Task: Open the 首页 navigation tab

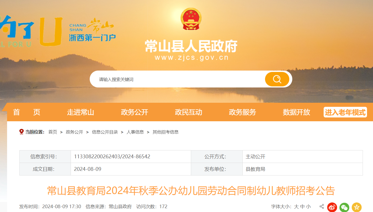Action: (x=26, y=112)
